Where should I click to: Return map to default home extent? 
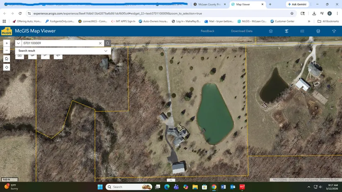(7, 59)
